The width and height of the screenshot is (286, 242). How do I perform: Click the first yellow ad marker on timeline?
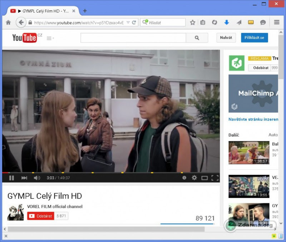33,173
